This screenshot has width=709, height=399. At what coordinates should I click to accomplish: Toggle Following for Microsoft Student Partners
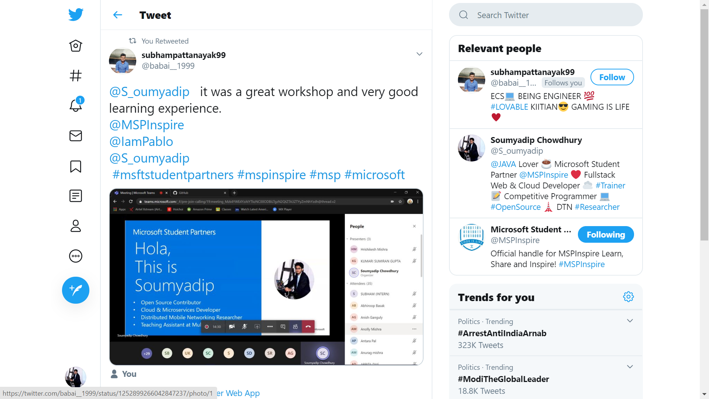[x=606, y=235]
